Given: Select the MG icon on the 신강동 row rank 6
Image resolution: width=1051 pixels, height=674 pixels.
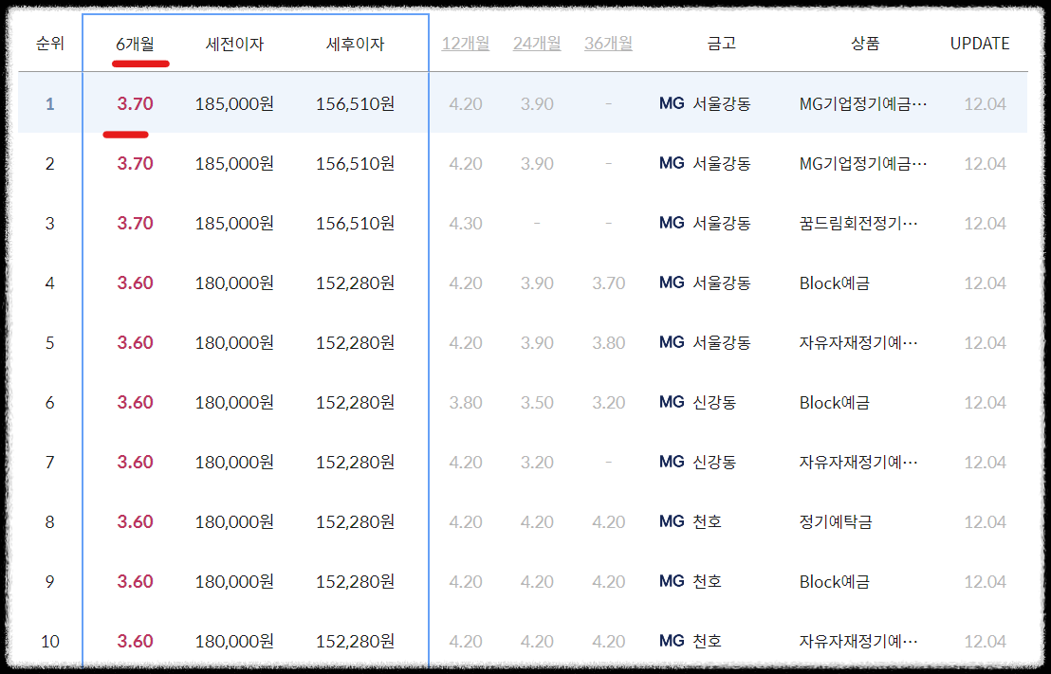Looking at the screenshot, I should [672, 402].
